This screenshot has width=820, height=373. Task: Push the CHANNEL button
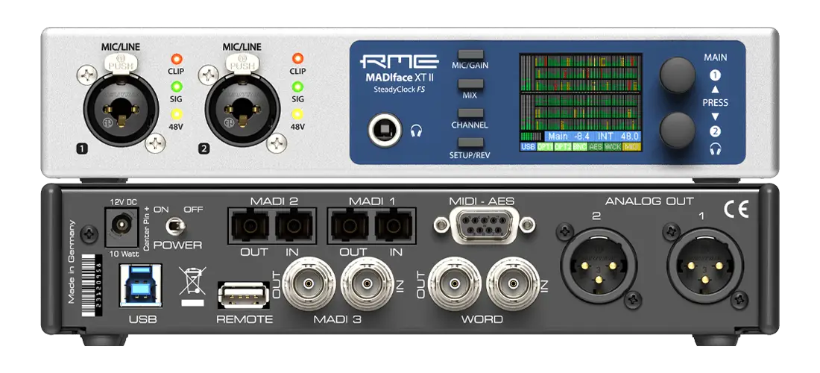pos(471,113)
